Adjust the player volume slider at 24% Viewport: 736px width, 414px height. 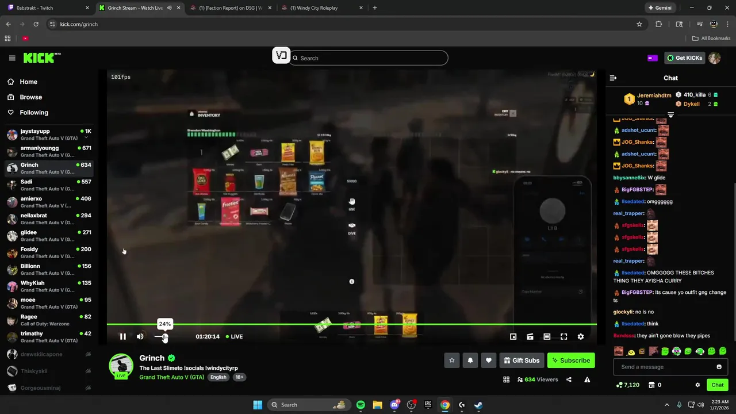tap(160, 336)
